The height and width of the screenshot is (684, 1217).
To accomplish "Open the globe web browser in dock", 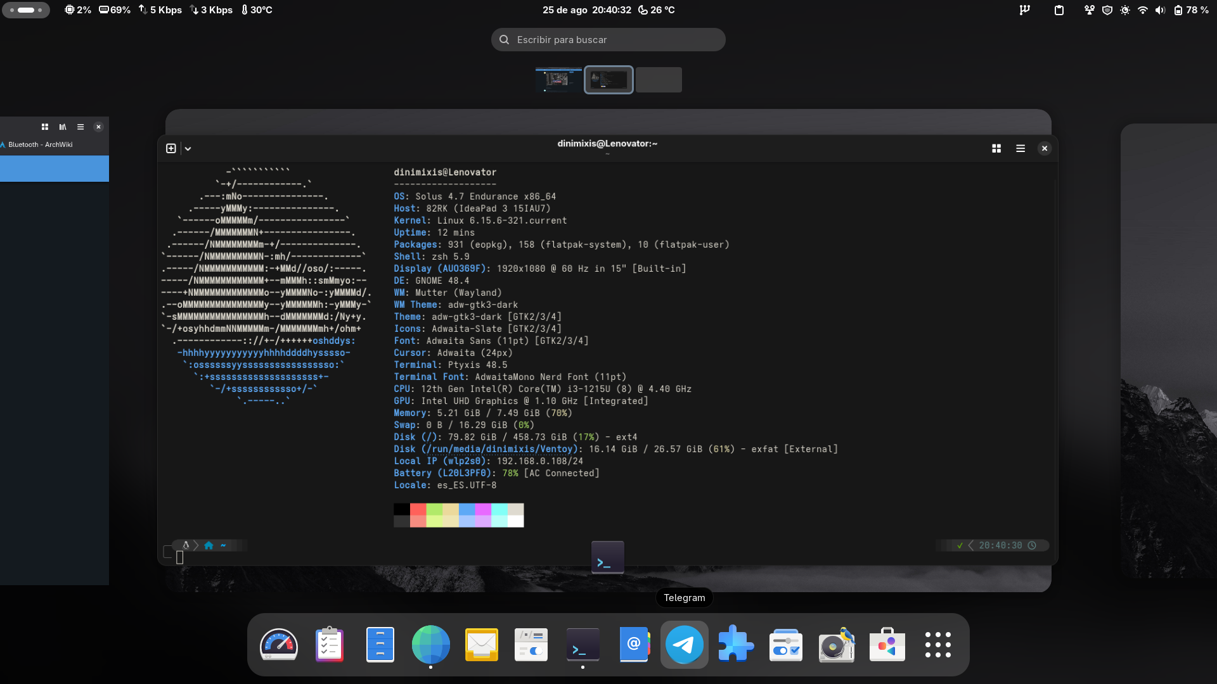I will (431, 645).
